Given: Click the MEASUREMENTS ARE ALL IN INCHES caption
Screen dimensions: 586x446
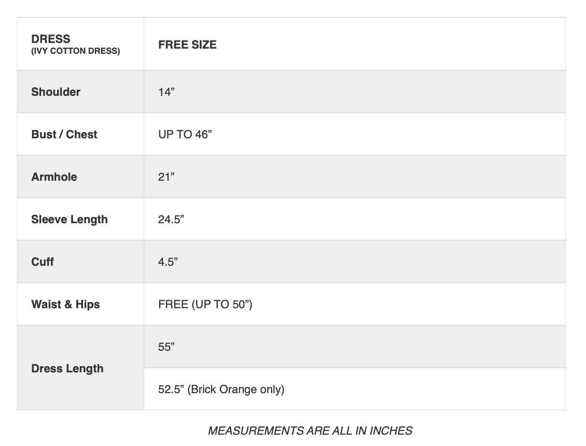Looking at the screenshot, I should 310,431.
